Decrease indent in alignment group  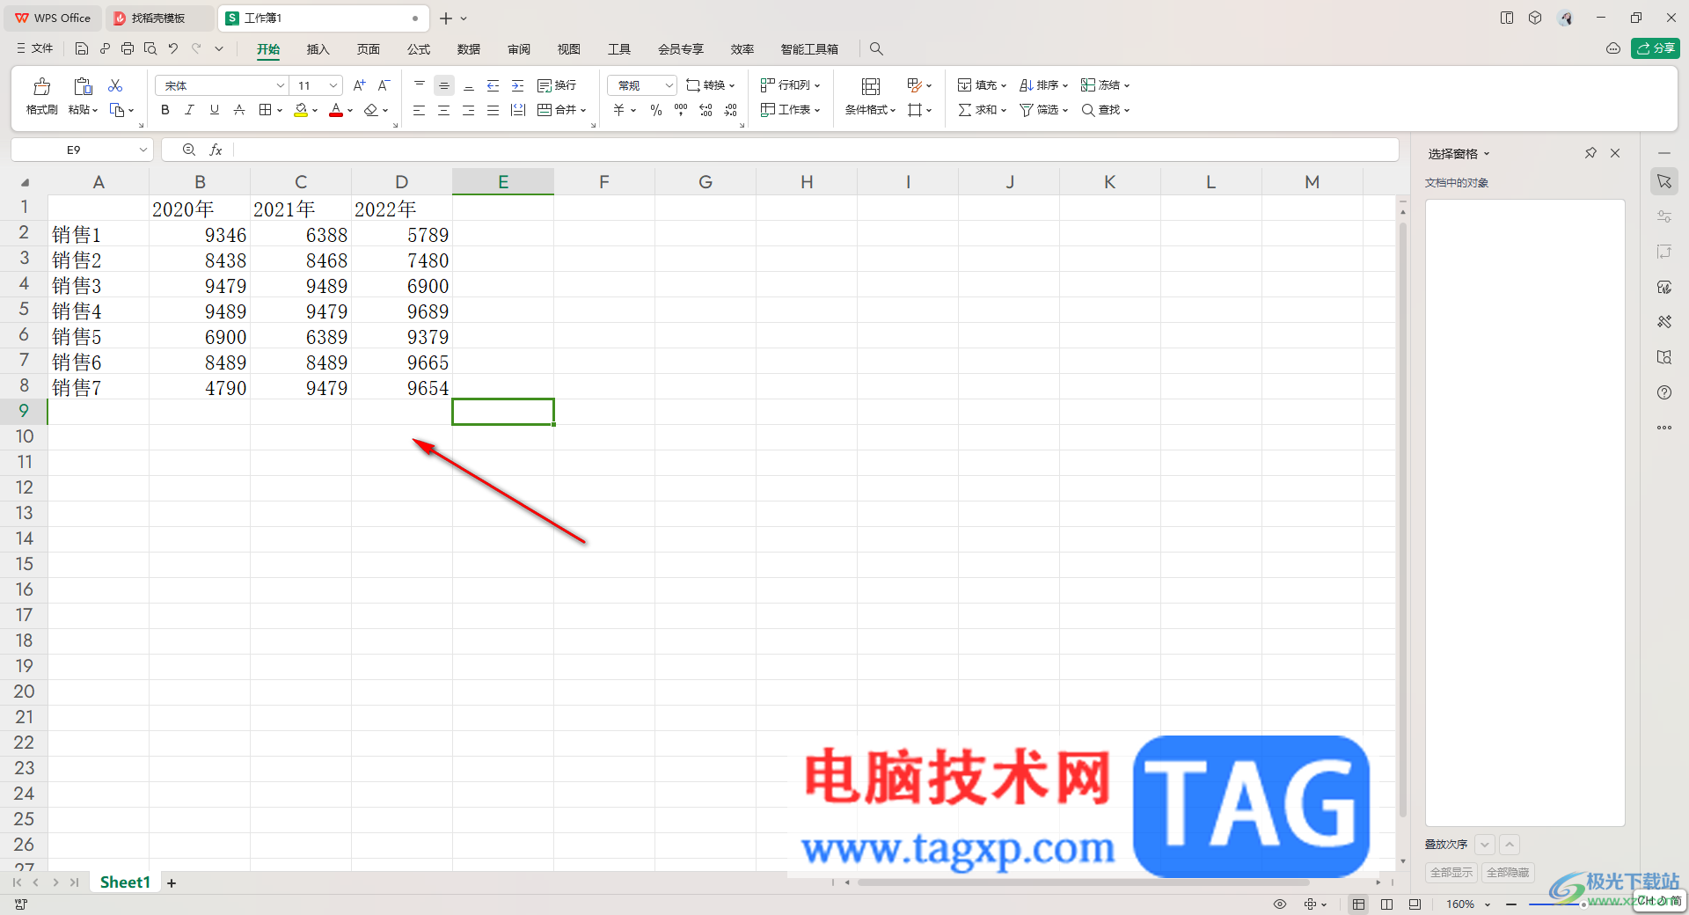(x=494, y=85)
